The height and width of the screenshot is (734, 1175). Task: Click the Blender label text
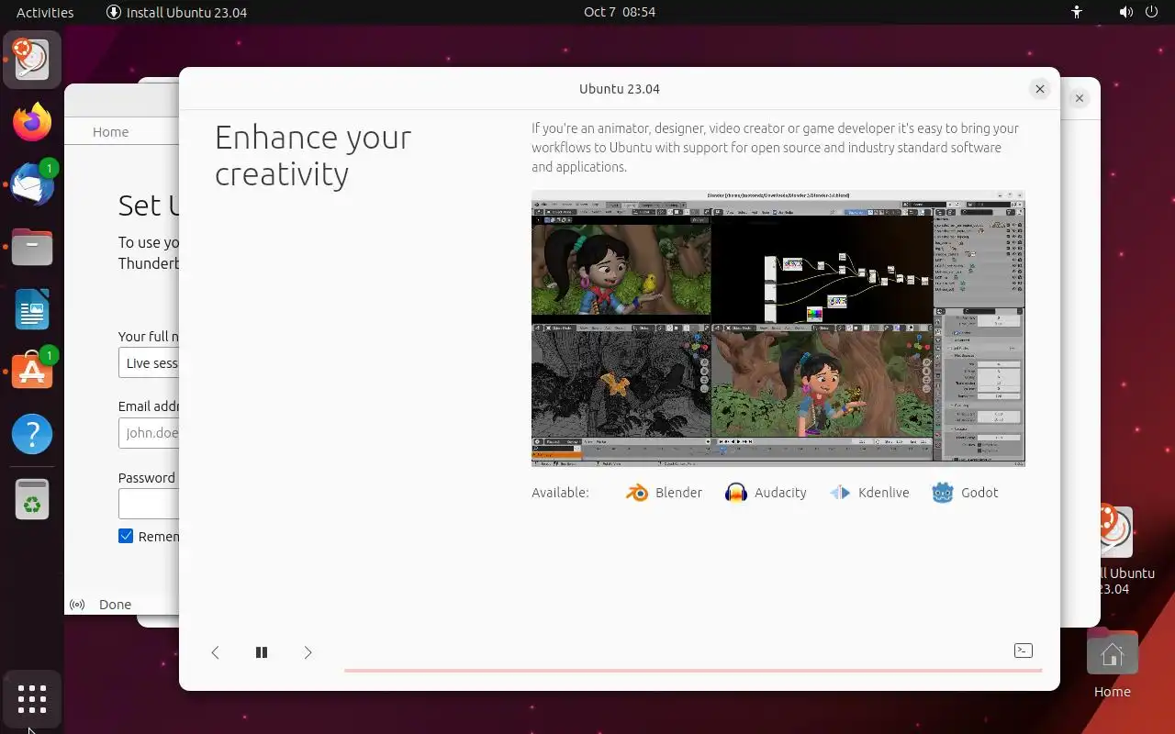point(678,493)
